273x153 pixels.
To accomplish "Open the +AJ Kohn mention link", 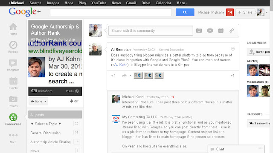I will [120, 65].
